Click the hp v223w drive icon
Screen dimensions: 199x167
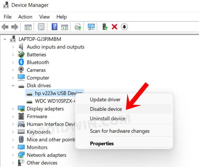[x=30, y=94]
